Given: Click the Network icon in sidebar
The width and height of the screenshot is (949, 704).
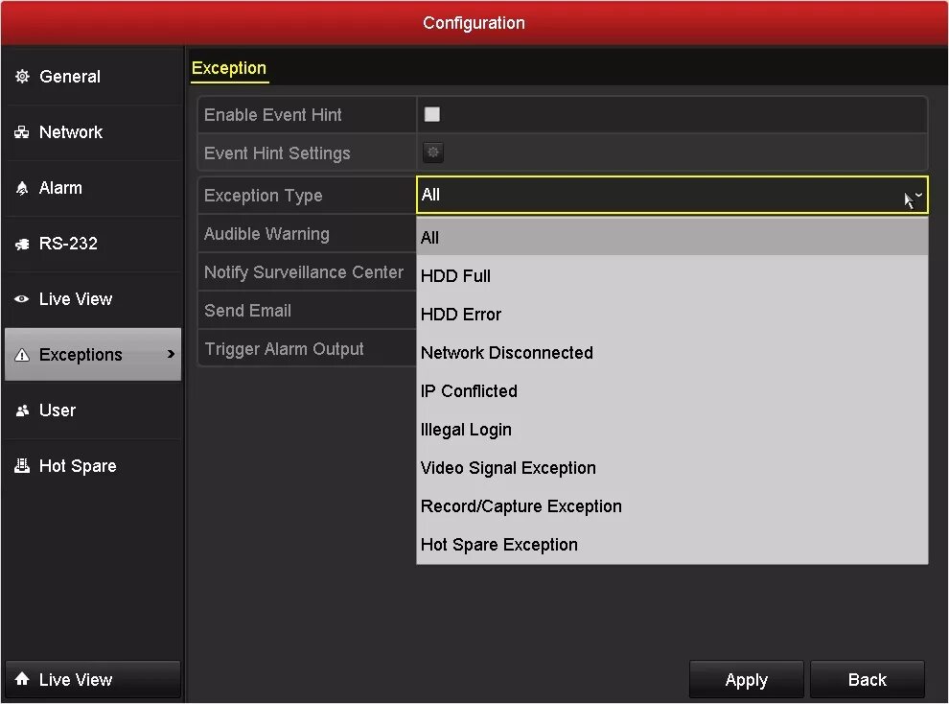Looking at the screenshot, I should pyautogui.click(x=22, y=132).
